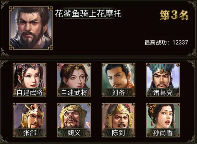Click the 孙尚香 name label

pos(163,133)
